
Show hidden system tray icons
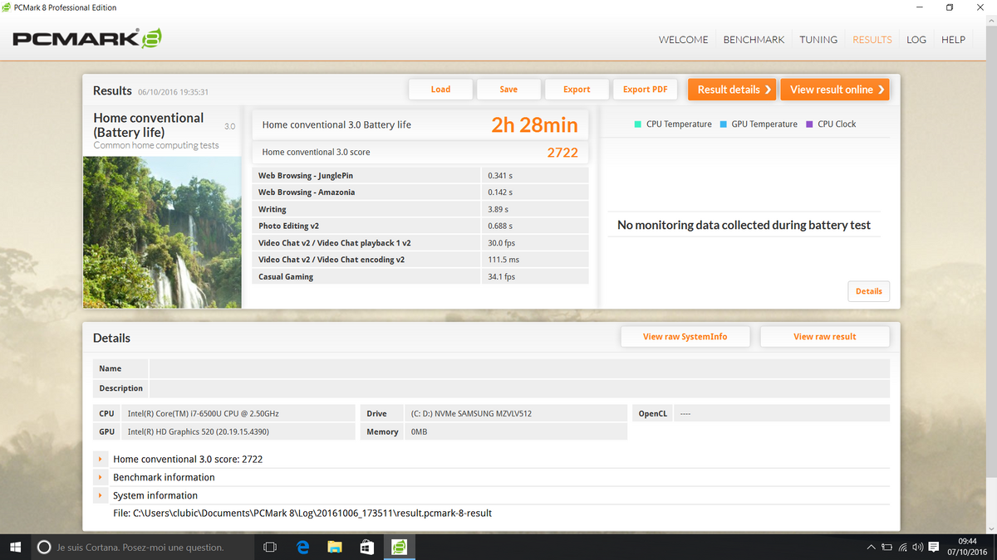pyautogui.click(x=871, y=548)
